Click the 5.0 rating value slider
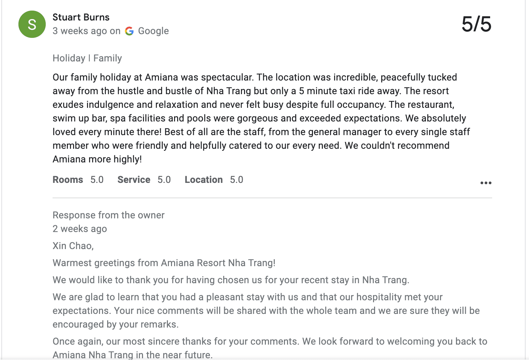This screenshot has width=529, height=361. click(97, 179)
